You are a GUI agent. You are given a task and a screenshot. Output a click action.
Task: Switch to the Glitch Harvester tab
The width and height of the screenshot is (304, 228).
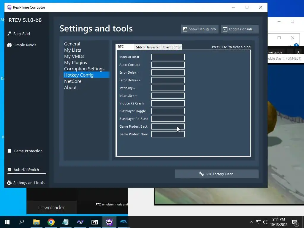pos(148,47)
